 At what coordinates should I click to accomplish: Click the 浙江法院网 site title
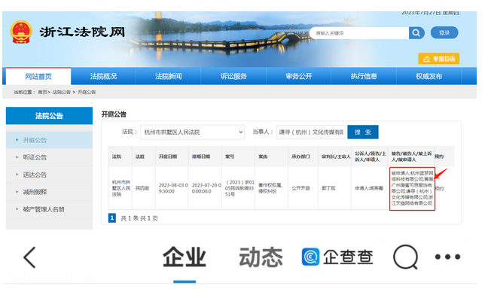point(82,32)
